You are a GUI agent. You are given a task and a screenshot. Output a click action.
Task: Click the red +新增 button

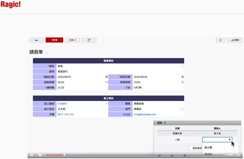(x=54, y=40)
